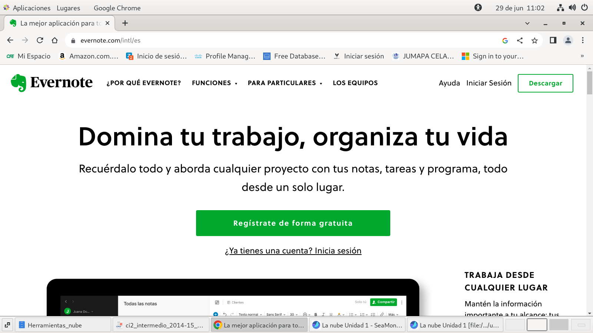Follow the ¿Ya tienes una cuenta? link
This screenshot has width=593, height=333.
(x=293, y=251)
